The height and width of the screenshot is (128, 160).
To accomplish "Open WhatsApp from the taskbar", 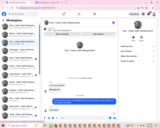I will (x=51, y=125).
